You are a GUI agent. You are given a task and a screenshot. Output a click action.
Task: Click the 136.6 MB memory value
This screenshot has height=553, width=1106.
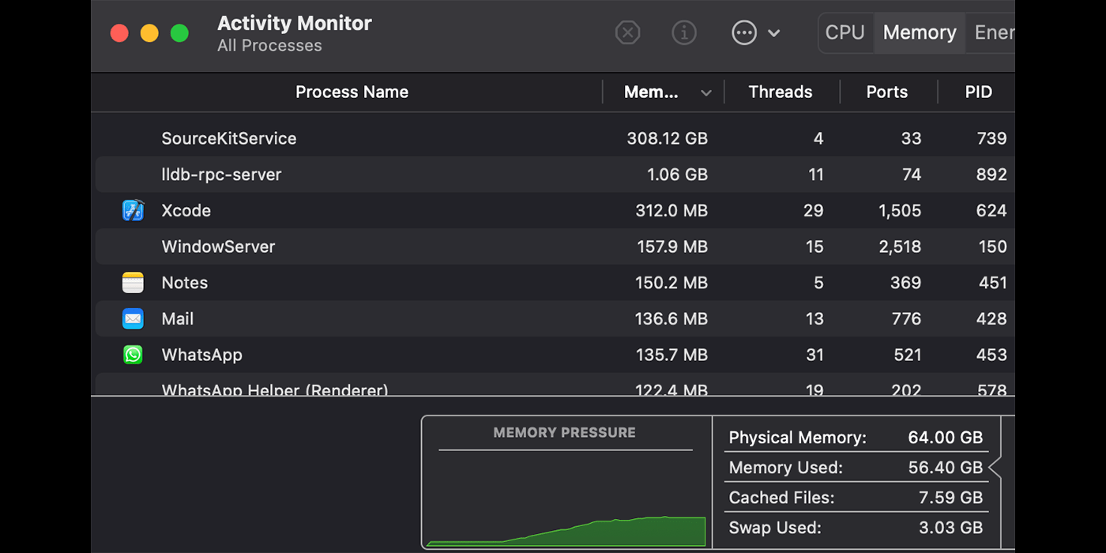tap(671, 319)
